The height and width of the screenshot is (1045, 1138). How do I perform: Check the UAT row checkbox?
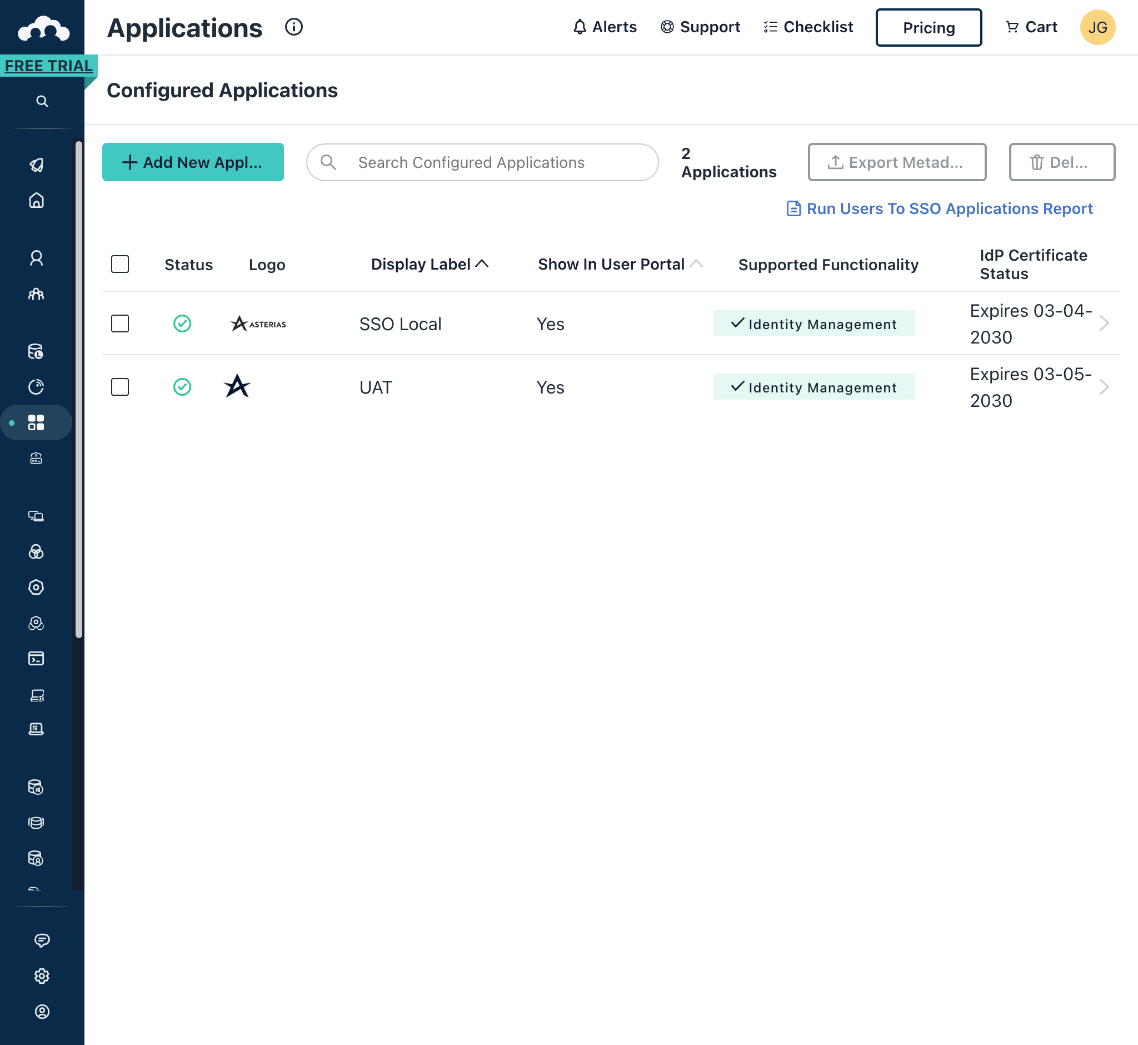(x=120, y=387)
